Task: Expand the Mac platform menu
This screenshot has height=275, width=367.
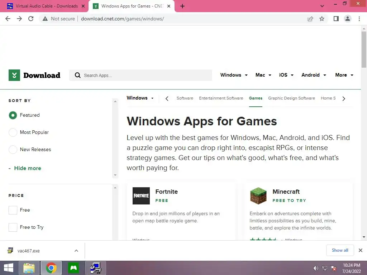Action: click(263, 75)
